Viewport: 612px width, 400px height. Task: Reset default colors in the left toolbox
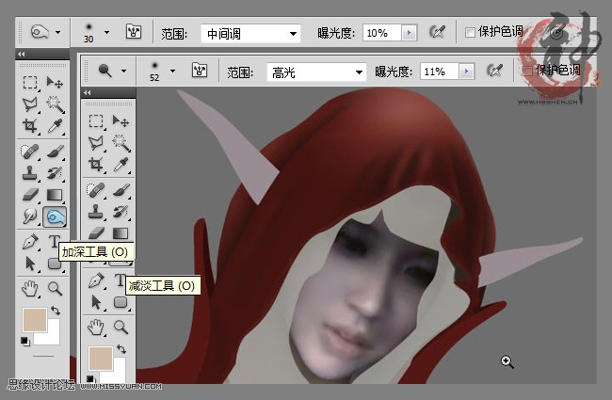25,341
